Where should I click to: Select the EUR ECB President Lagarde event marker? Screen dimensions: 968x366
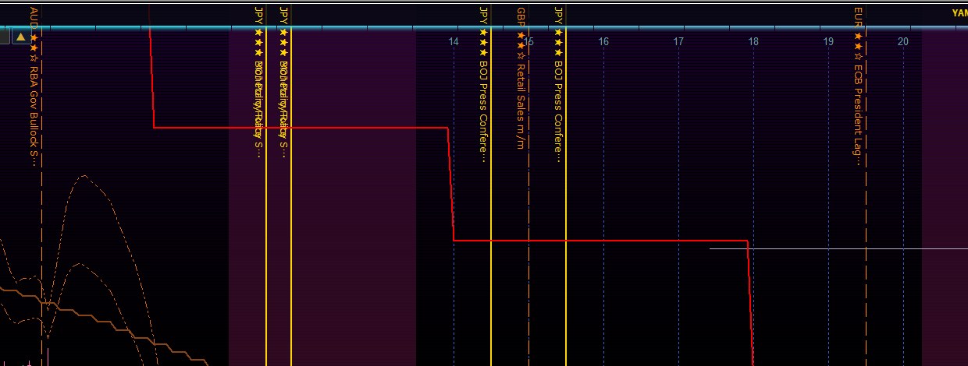pos(858,86)
